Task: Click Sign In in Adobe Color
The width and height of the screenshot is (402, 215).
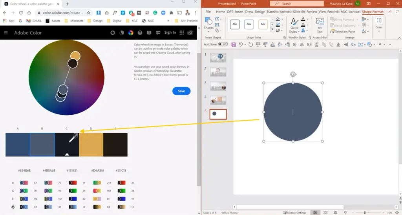Action: [x=170, y=33]
